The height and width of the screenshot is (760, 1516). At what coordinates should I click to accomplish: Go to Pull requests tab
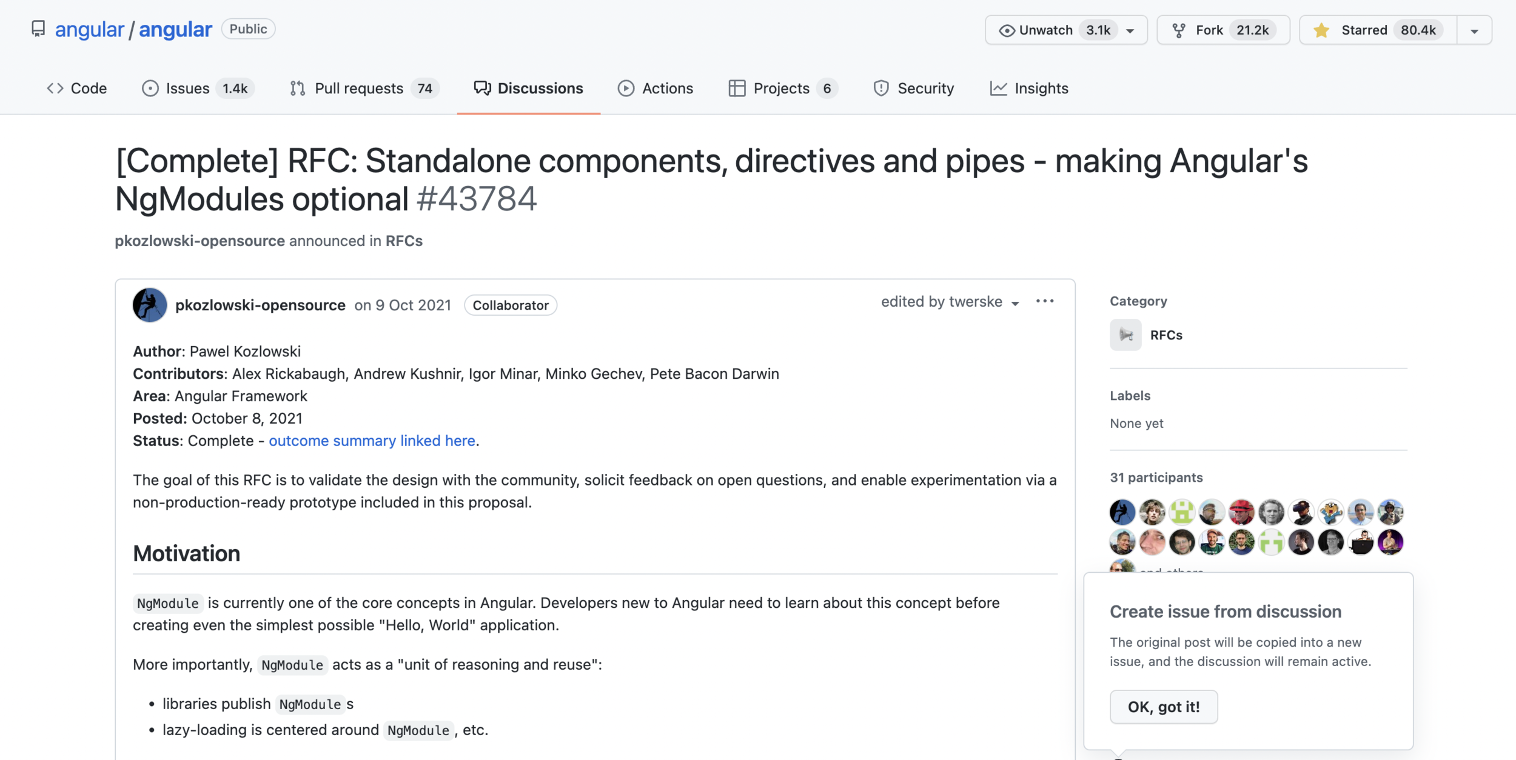tap(363, 88)
